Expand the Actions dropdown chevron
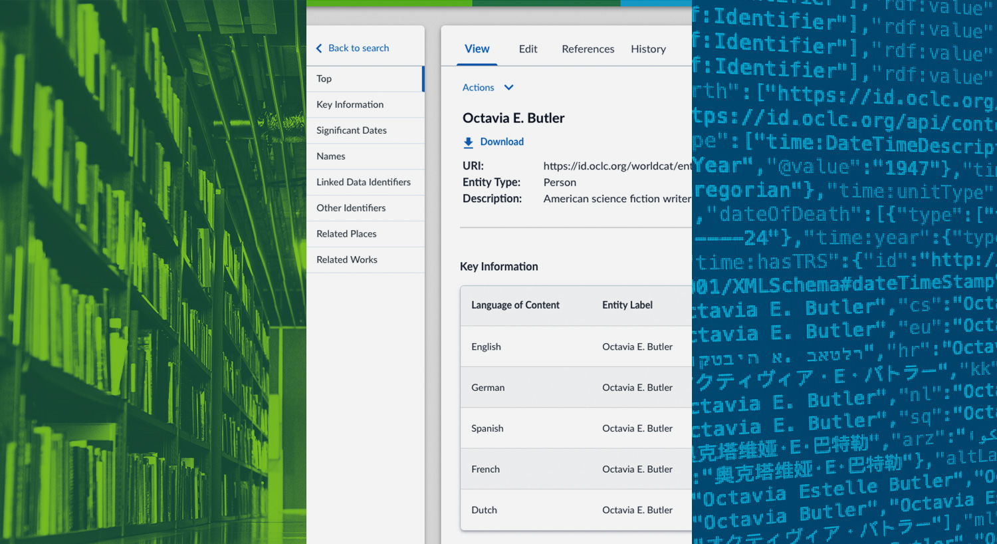997x544 pixels. 509,88
